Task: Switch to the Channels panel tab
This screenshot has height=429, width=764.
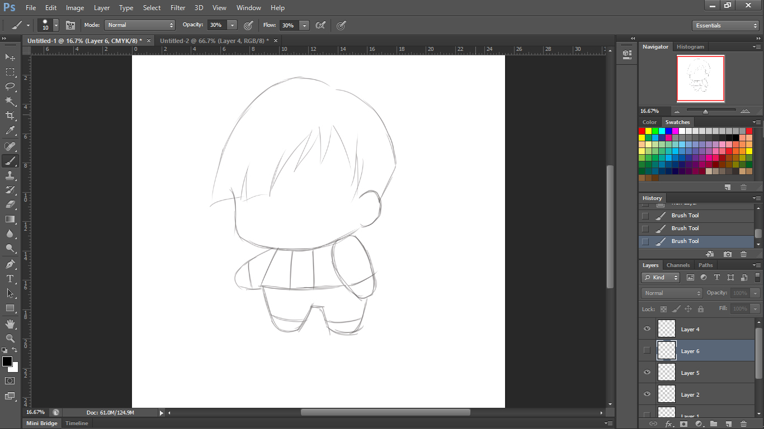Action: point(678,265)
